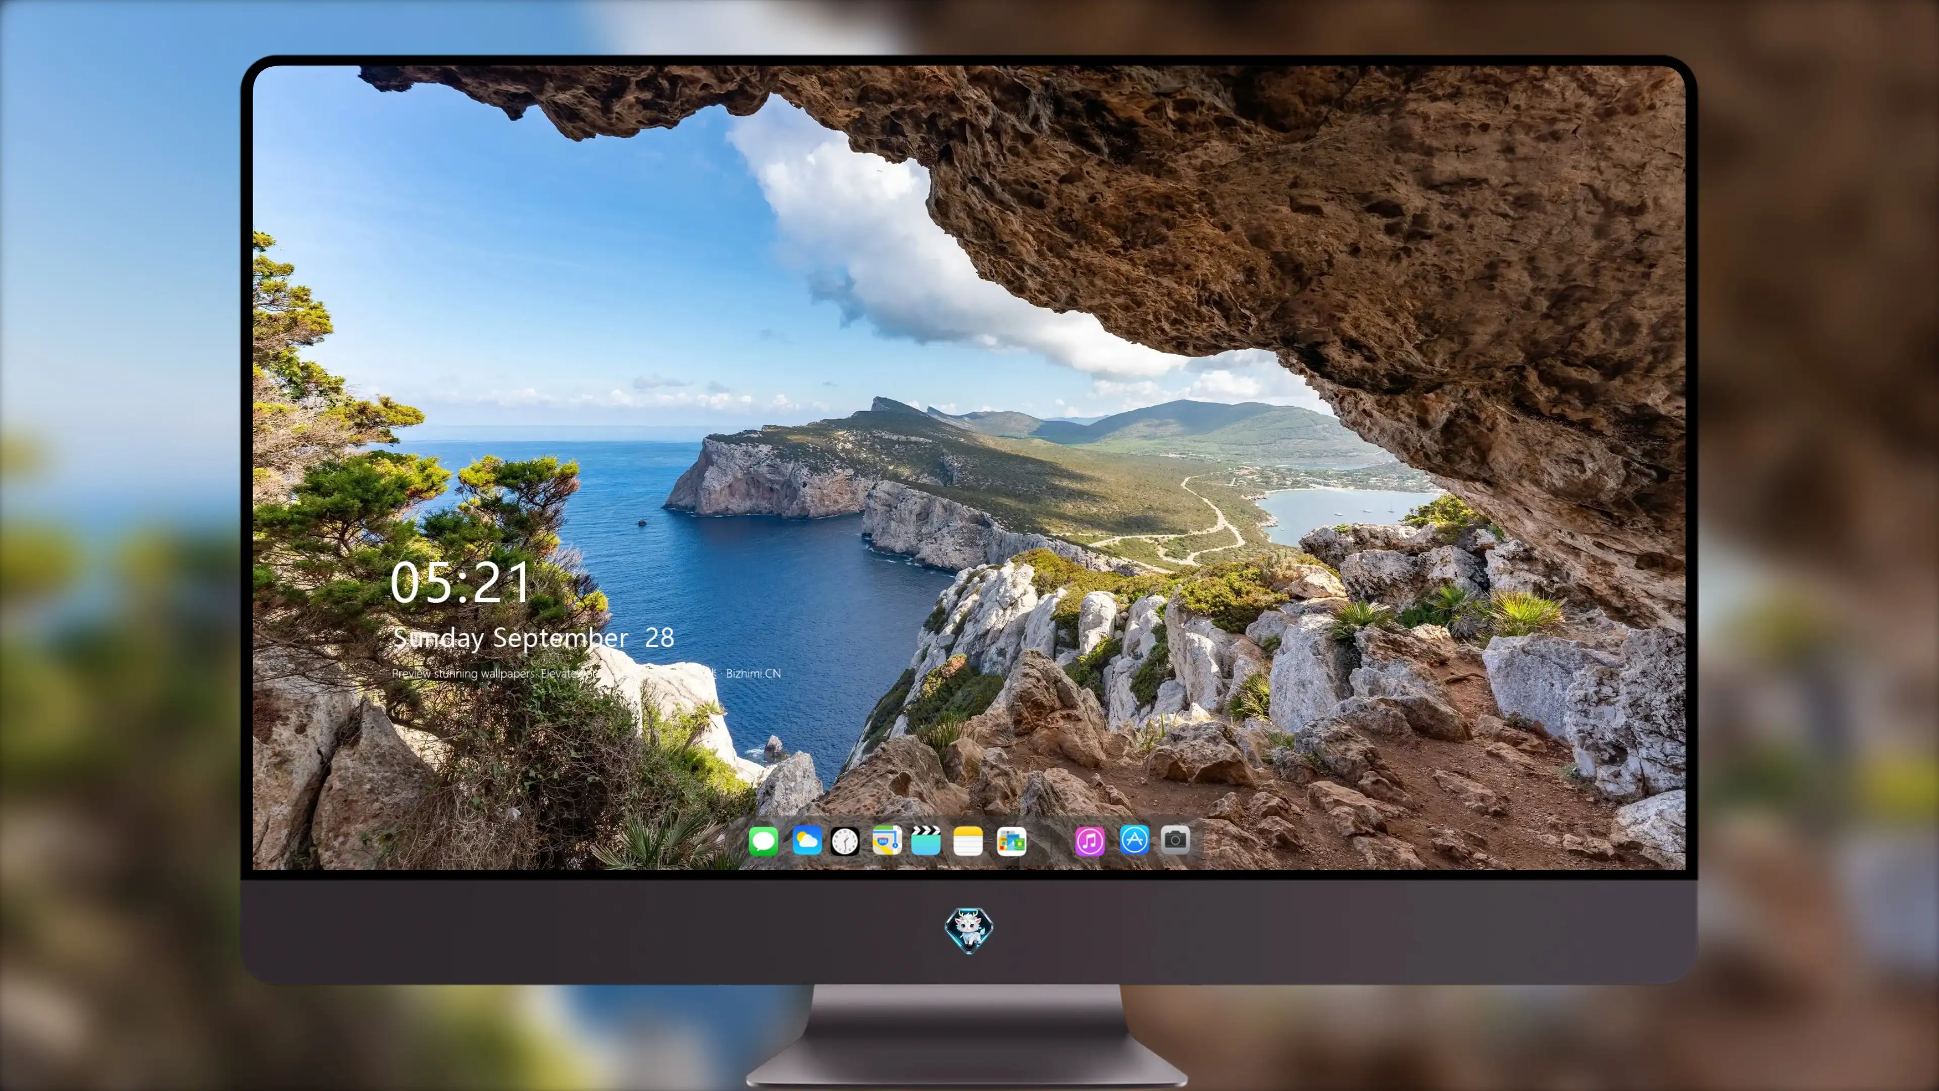Open the App Store from the dock
Viewport: 1939px width, 1091px height.
[1134, 839]
